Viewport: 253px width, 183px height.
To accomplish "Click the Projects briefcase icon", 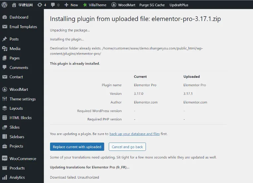I will click(5, 146).
